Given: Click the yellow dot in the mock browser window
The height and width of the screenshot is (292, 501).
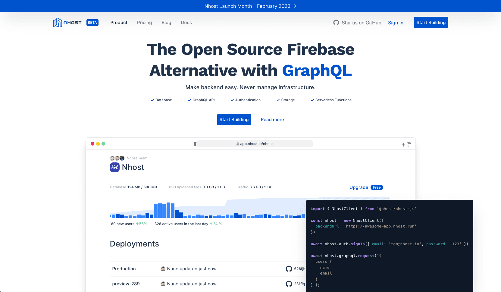Looking at the screenshot, I should (98, 144).
